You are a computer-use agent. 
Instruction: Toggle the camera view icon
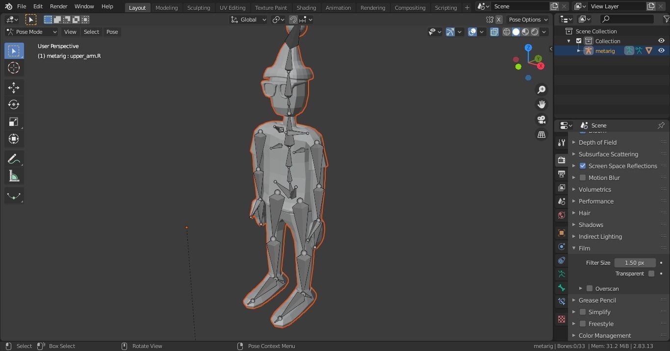[541, 120]
